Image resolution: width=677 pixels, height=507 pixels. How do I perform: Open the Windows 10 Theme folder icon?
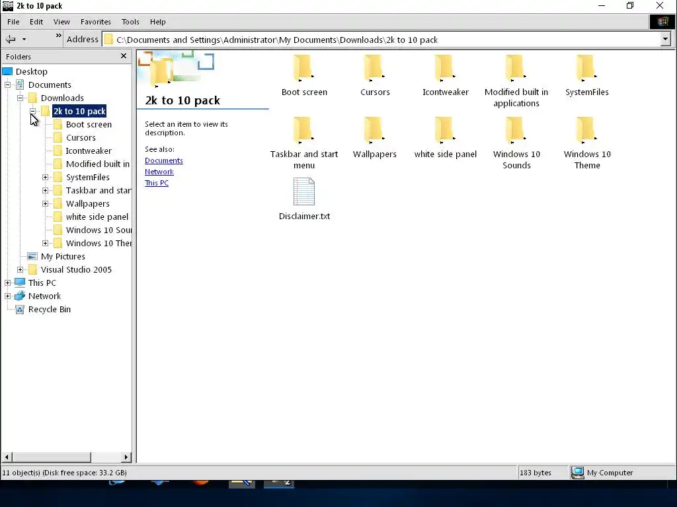(586, 131)
